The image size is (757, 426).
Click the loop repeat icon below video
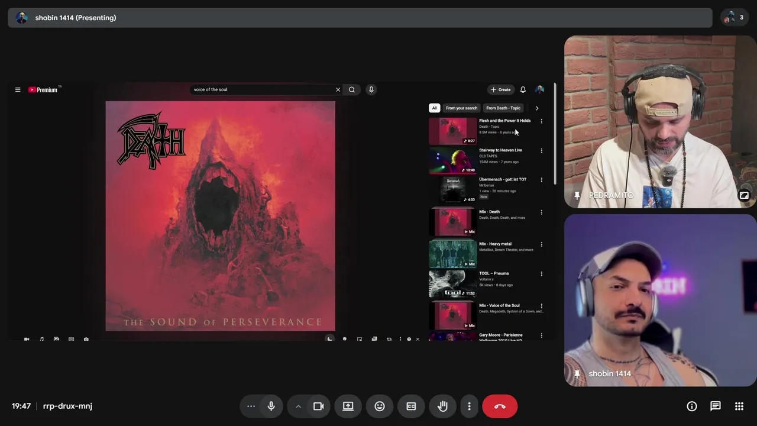(389, 339)
